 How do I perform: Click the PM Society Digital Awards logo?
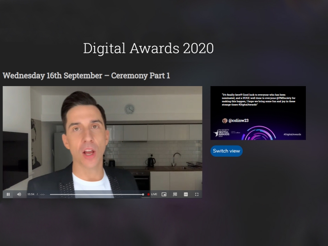222,133
